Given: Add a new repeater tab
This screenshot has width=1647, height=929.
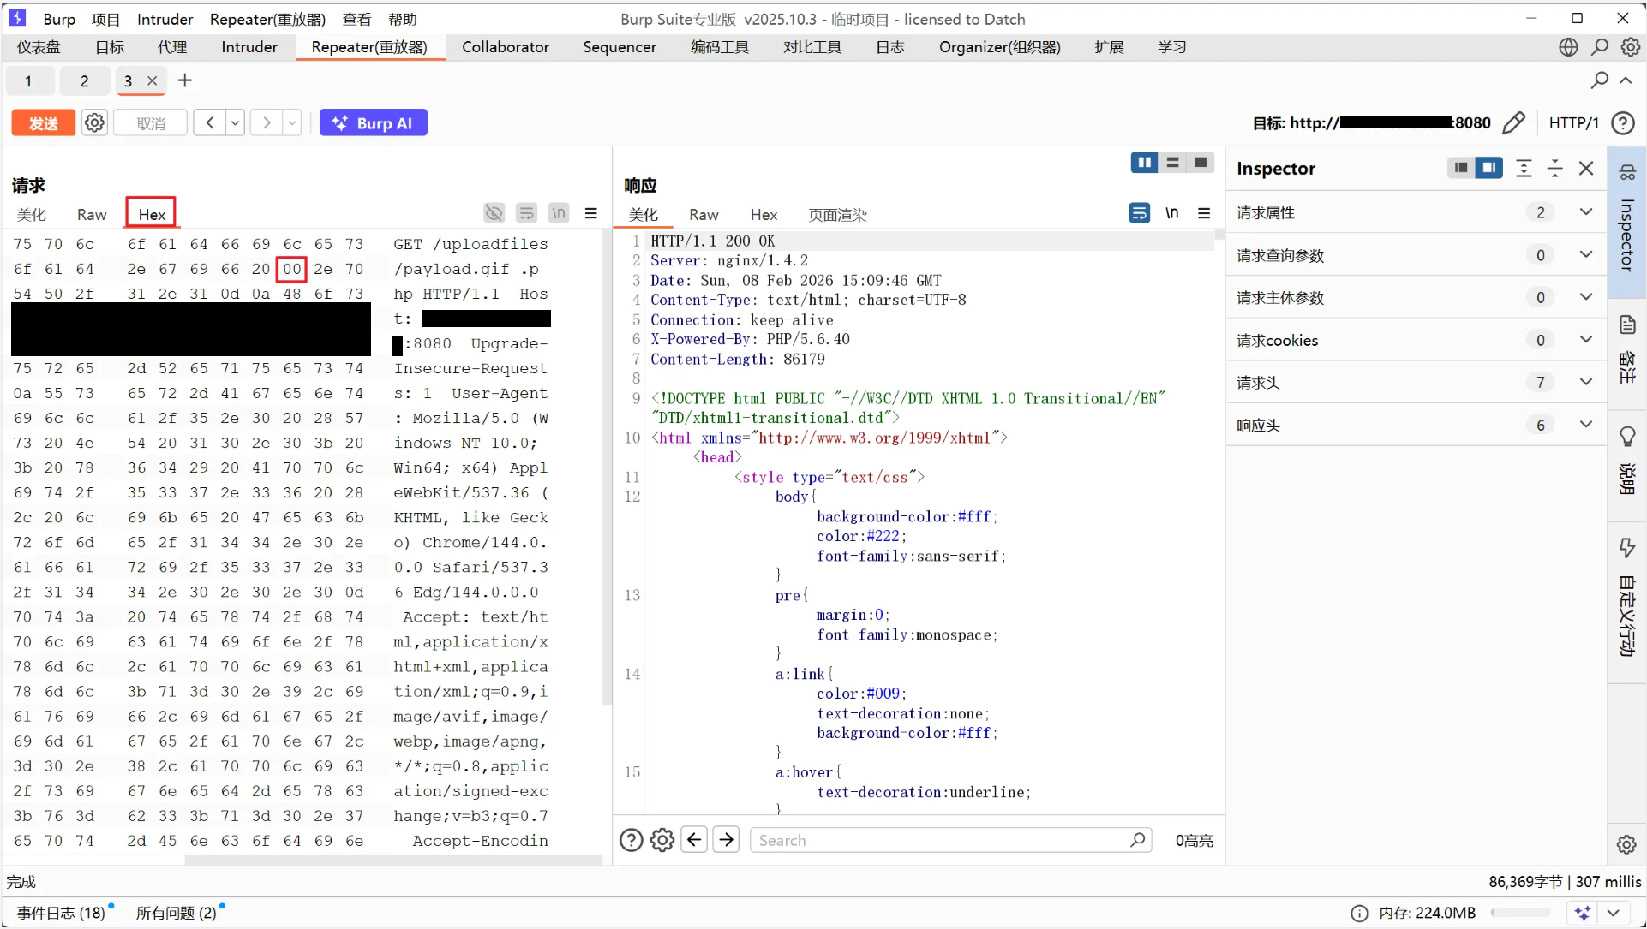Looking at the screenshot, I should click(x=184, y=80).
